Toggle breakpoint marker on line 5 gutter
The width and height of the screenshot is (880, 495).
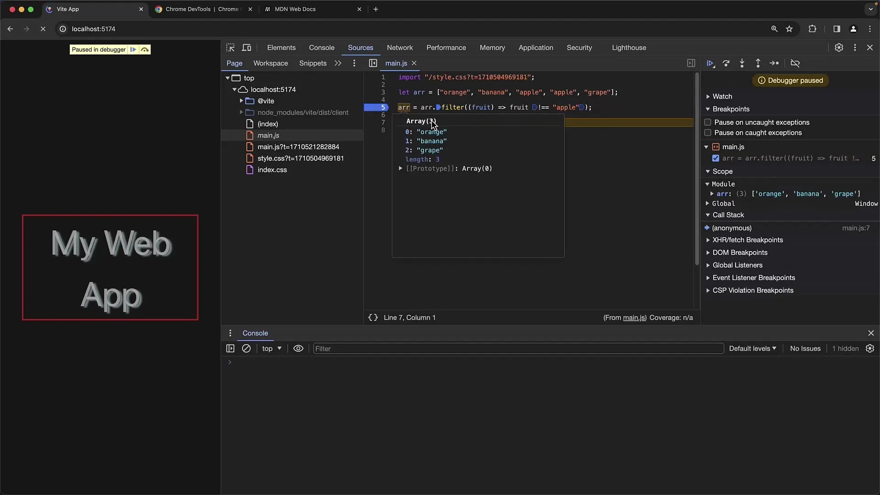coord(376,108)
